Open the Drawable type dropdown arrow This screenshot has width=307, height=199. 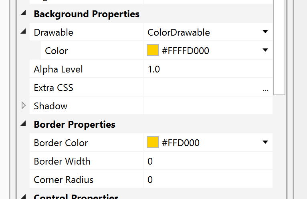point(265,32)
